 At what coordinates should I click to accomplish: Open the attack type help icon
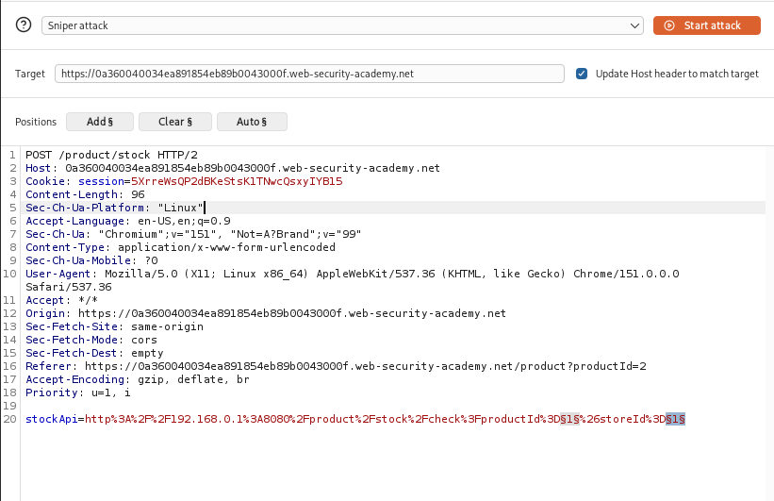click(x=24, y=25)
